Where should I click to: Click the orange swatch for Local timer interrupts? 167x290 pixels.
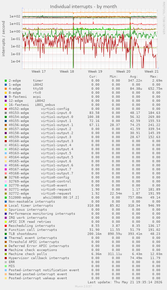[x=6, y=206]
